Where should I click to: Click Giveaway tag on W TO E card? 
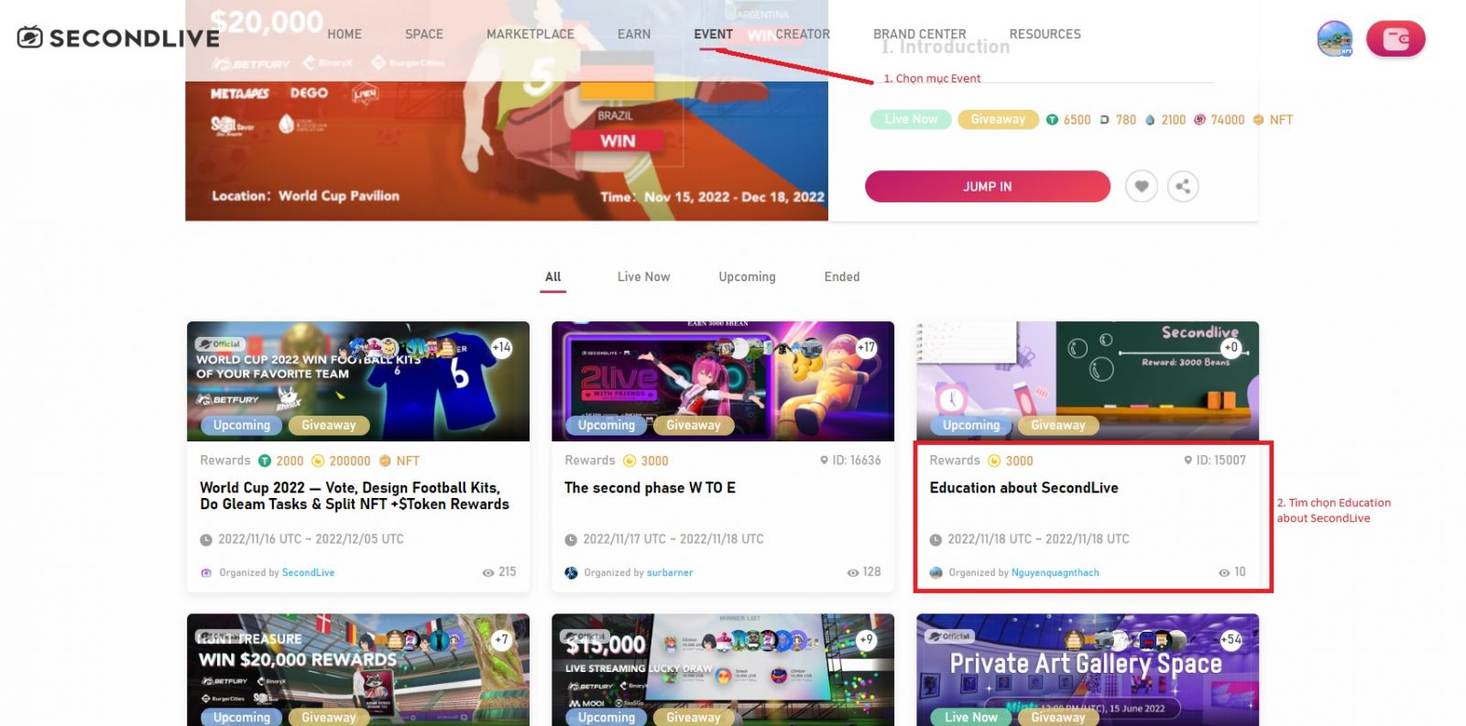pyautogui.click(x=694, y=425)
